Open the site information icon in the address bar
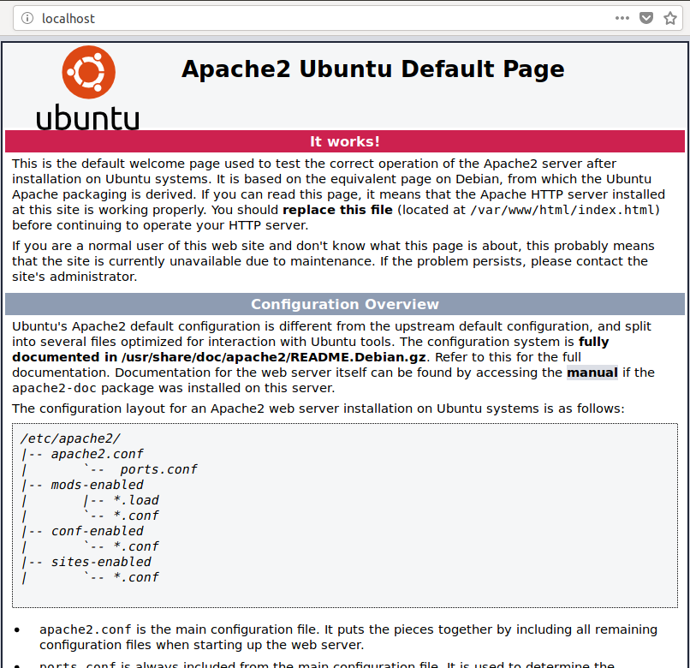The image size is (690, 668). click(x=27, y=18)
